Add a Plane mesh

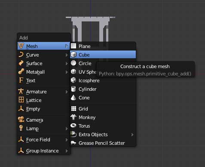click(x=103, y=46)
